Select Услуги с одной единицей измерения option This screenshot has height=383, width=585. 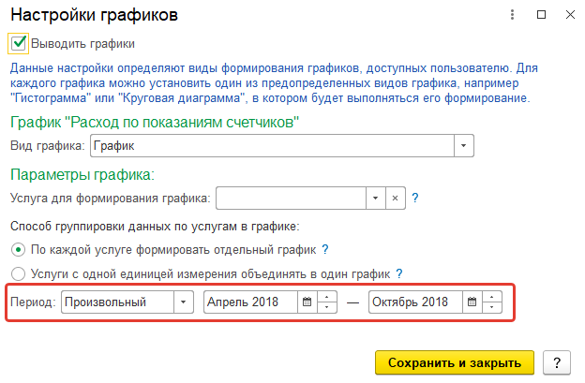[x=19, y=274]
